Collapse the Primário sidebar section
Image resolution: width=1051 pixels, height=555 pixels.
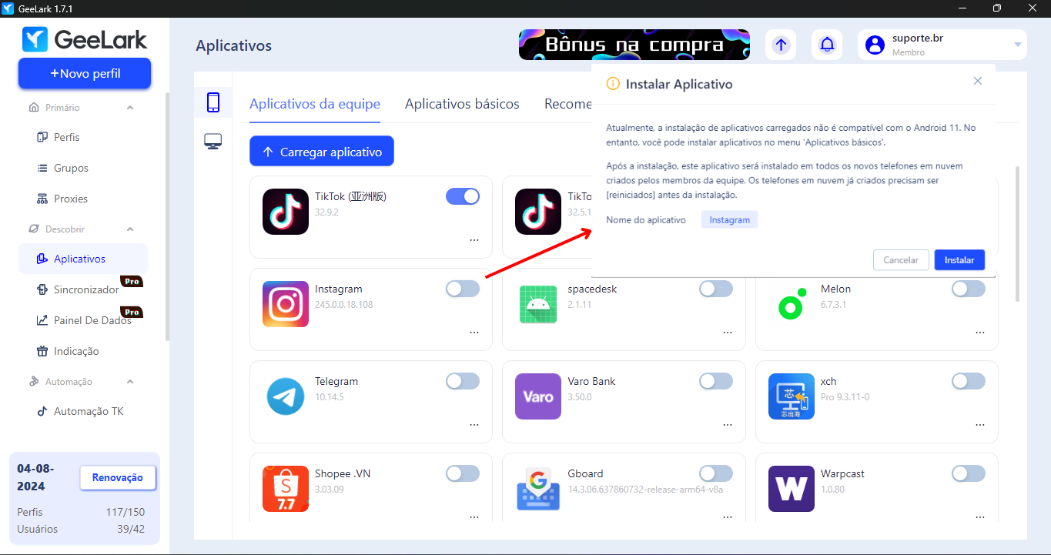click(130, 108)
